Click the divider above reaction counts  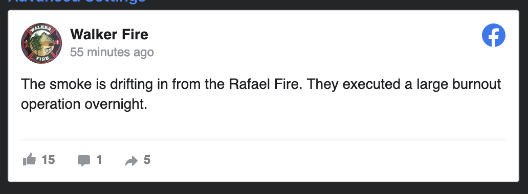pos(263,139)
